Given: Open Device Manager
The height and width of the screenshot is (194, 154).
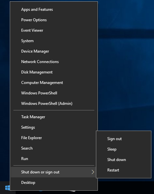Looking at the screenshot, I should pyautogui.click(x=54, y=51).
